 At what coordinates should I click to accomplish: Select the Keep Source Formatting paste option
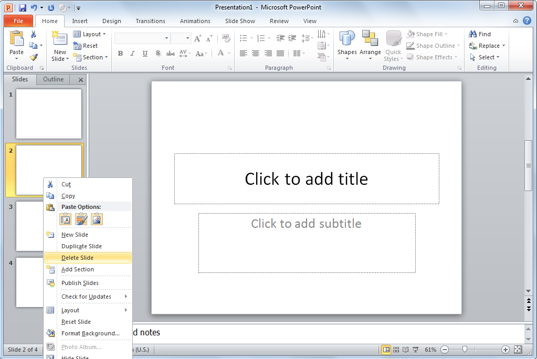[81, 219]
